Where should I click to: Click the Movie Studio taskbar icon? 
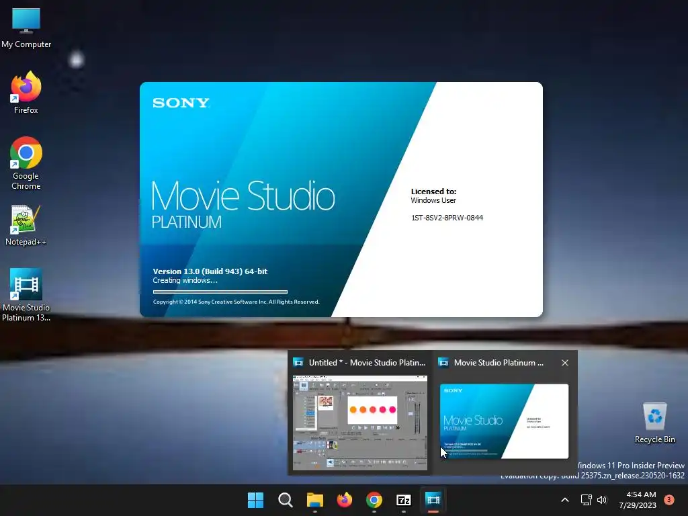433,500
